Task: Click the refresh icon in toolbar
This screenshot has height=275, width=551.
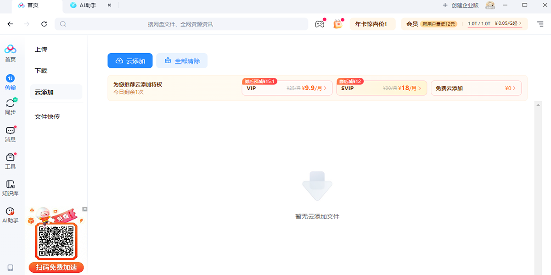Action: (x=44, y=24)
